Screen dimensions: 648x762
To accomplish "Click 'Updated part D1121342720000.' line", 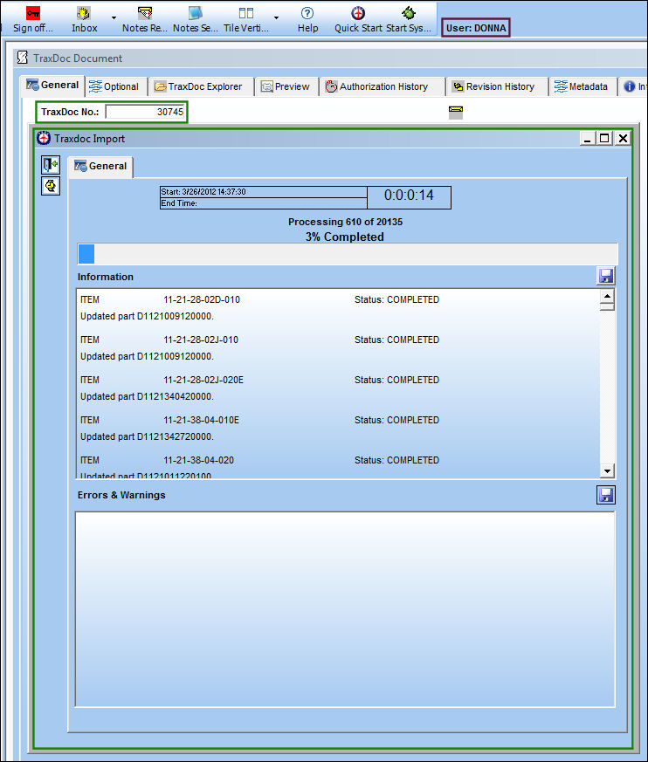I will [147, 437].
